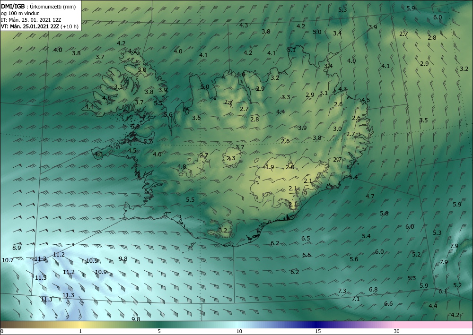This screenshot has height=335, width=473.
Task: Click the 4.6 value on the map
Action: tap(241, 74)
